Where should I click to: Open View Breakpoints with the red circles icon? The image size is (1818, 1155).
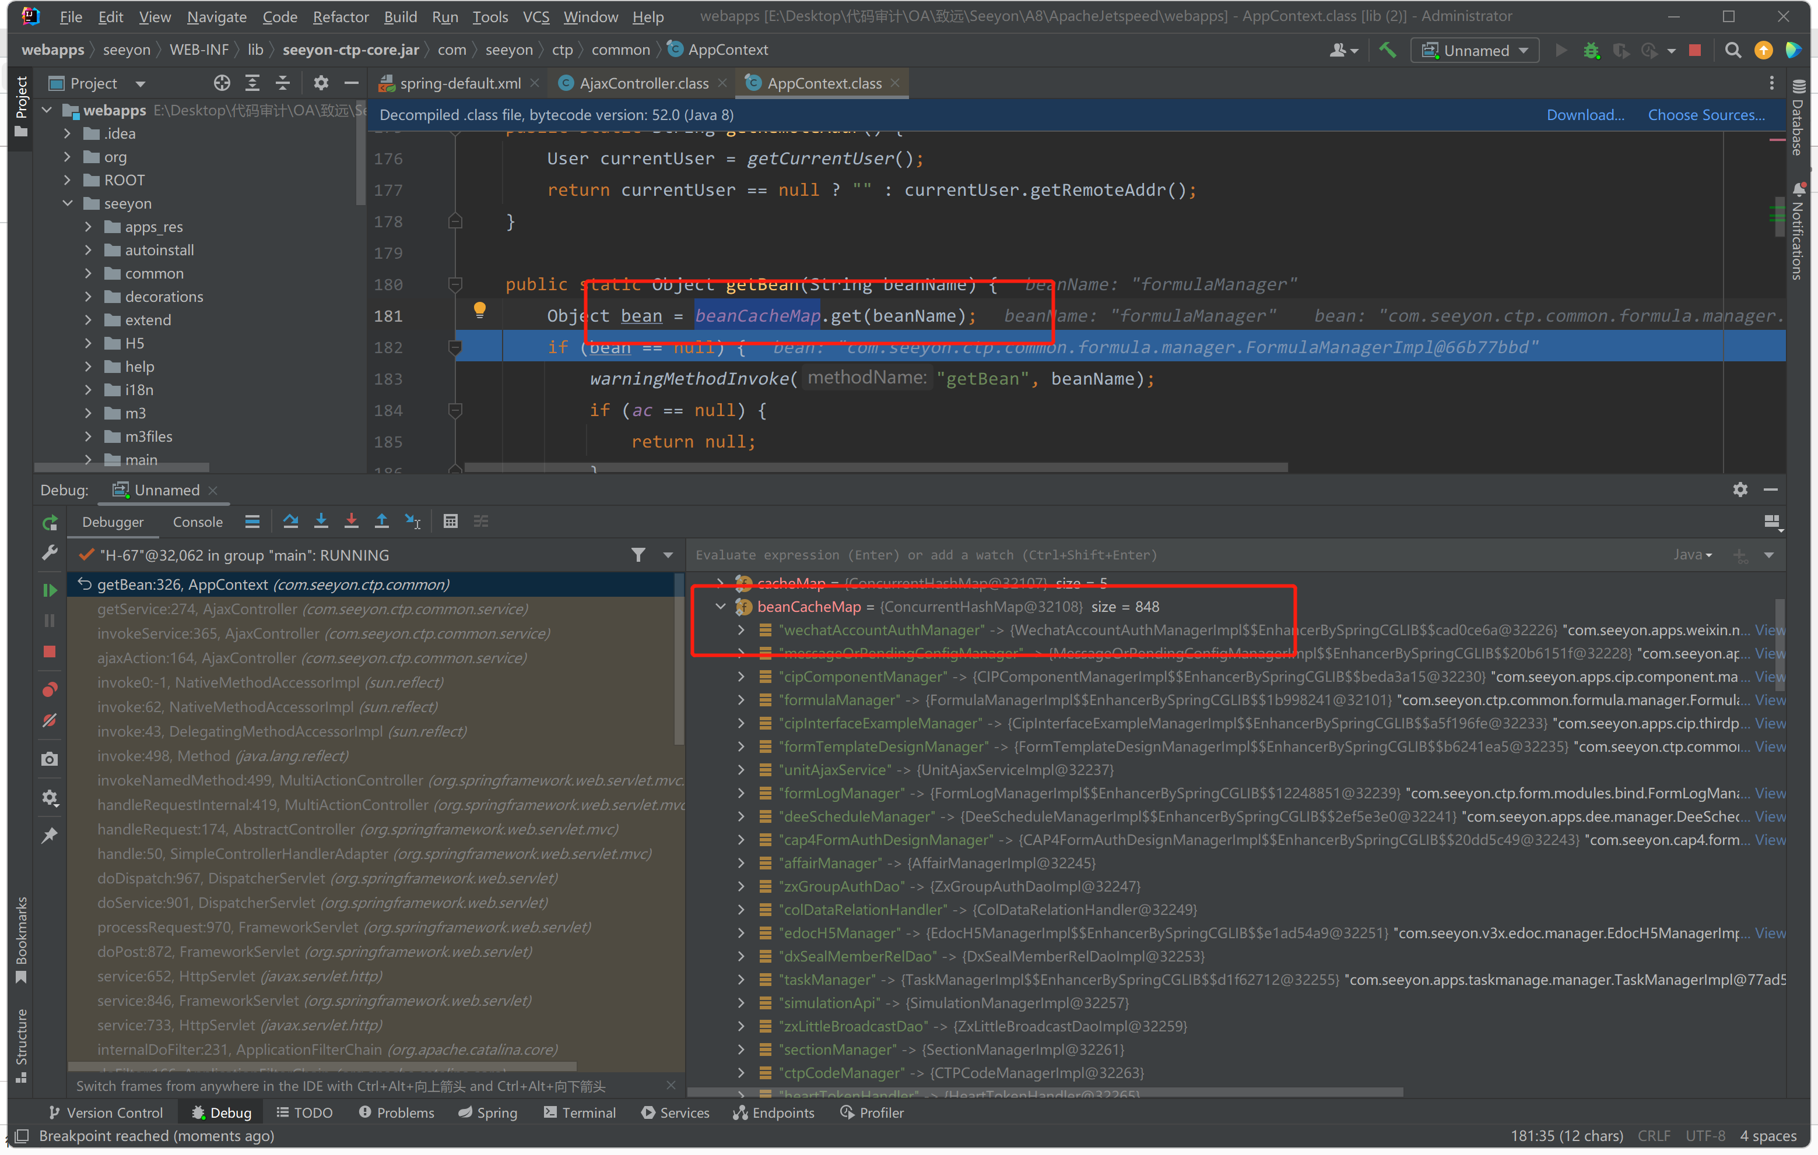pos(50,689)
